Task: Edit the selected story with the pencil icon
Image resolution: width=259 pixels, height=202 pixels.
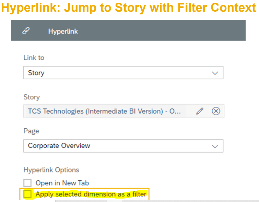Action: (200, 111)
